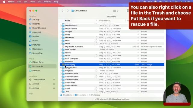Image resolution: width=193 pixels, height=108 pixels.
Task: Select the Some Files folder
Action: pos(112,83)
